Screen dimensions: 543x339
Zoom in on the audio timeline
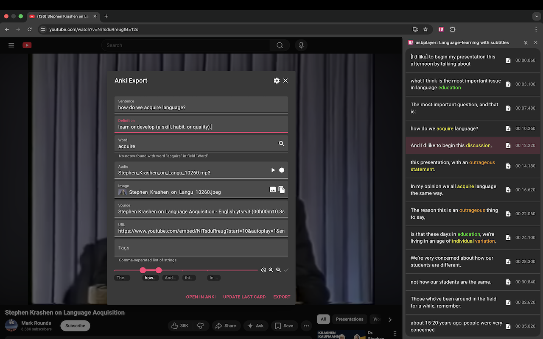coord(271,270)
